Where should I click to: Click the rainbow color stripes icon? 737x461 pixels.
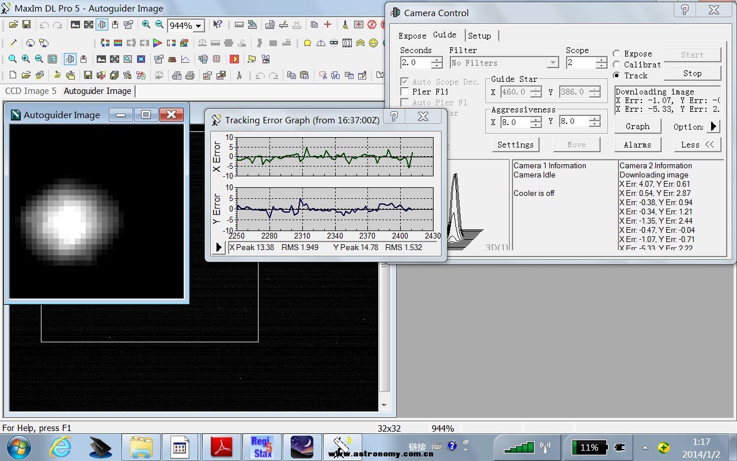(x=118, y=43)
